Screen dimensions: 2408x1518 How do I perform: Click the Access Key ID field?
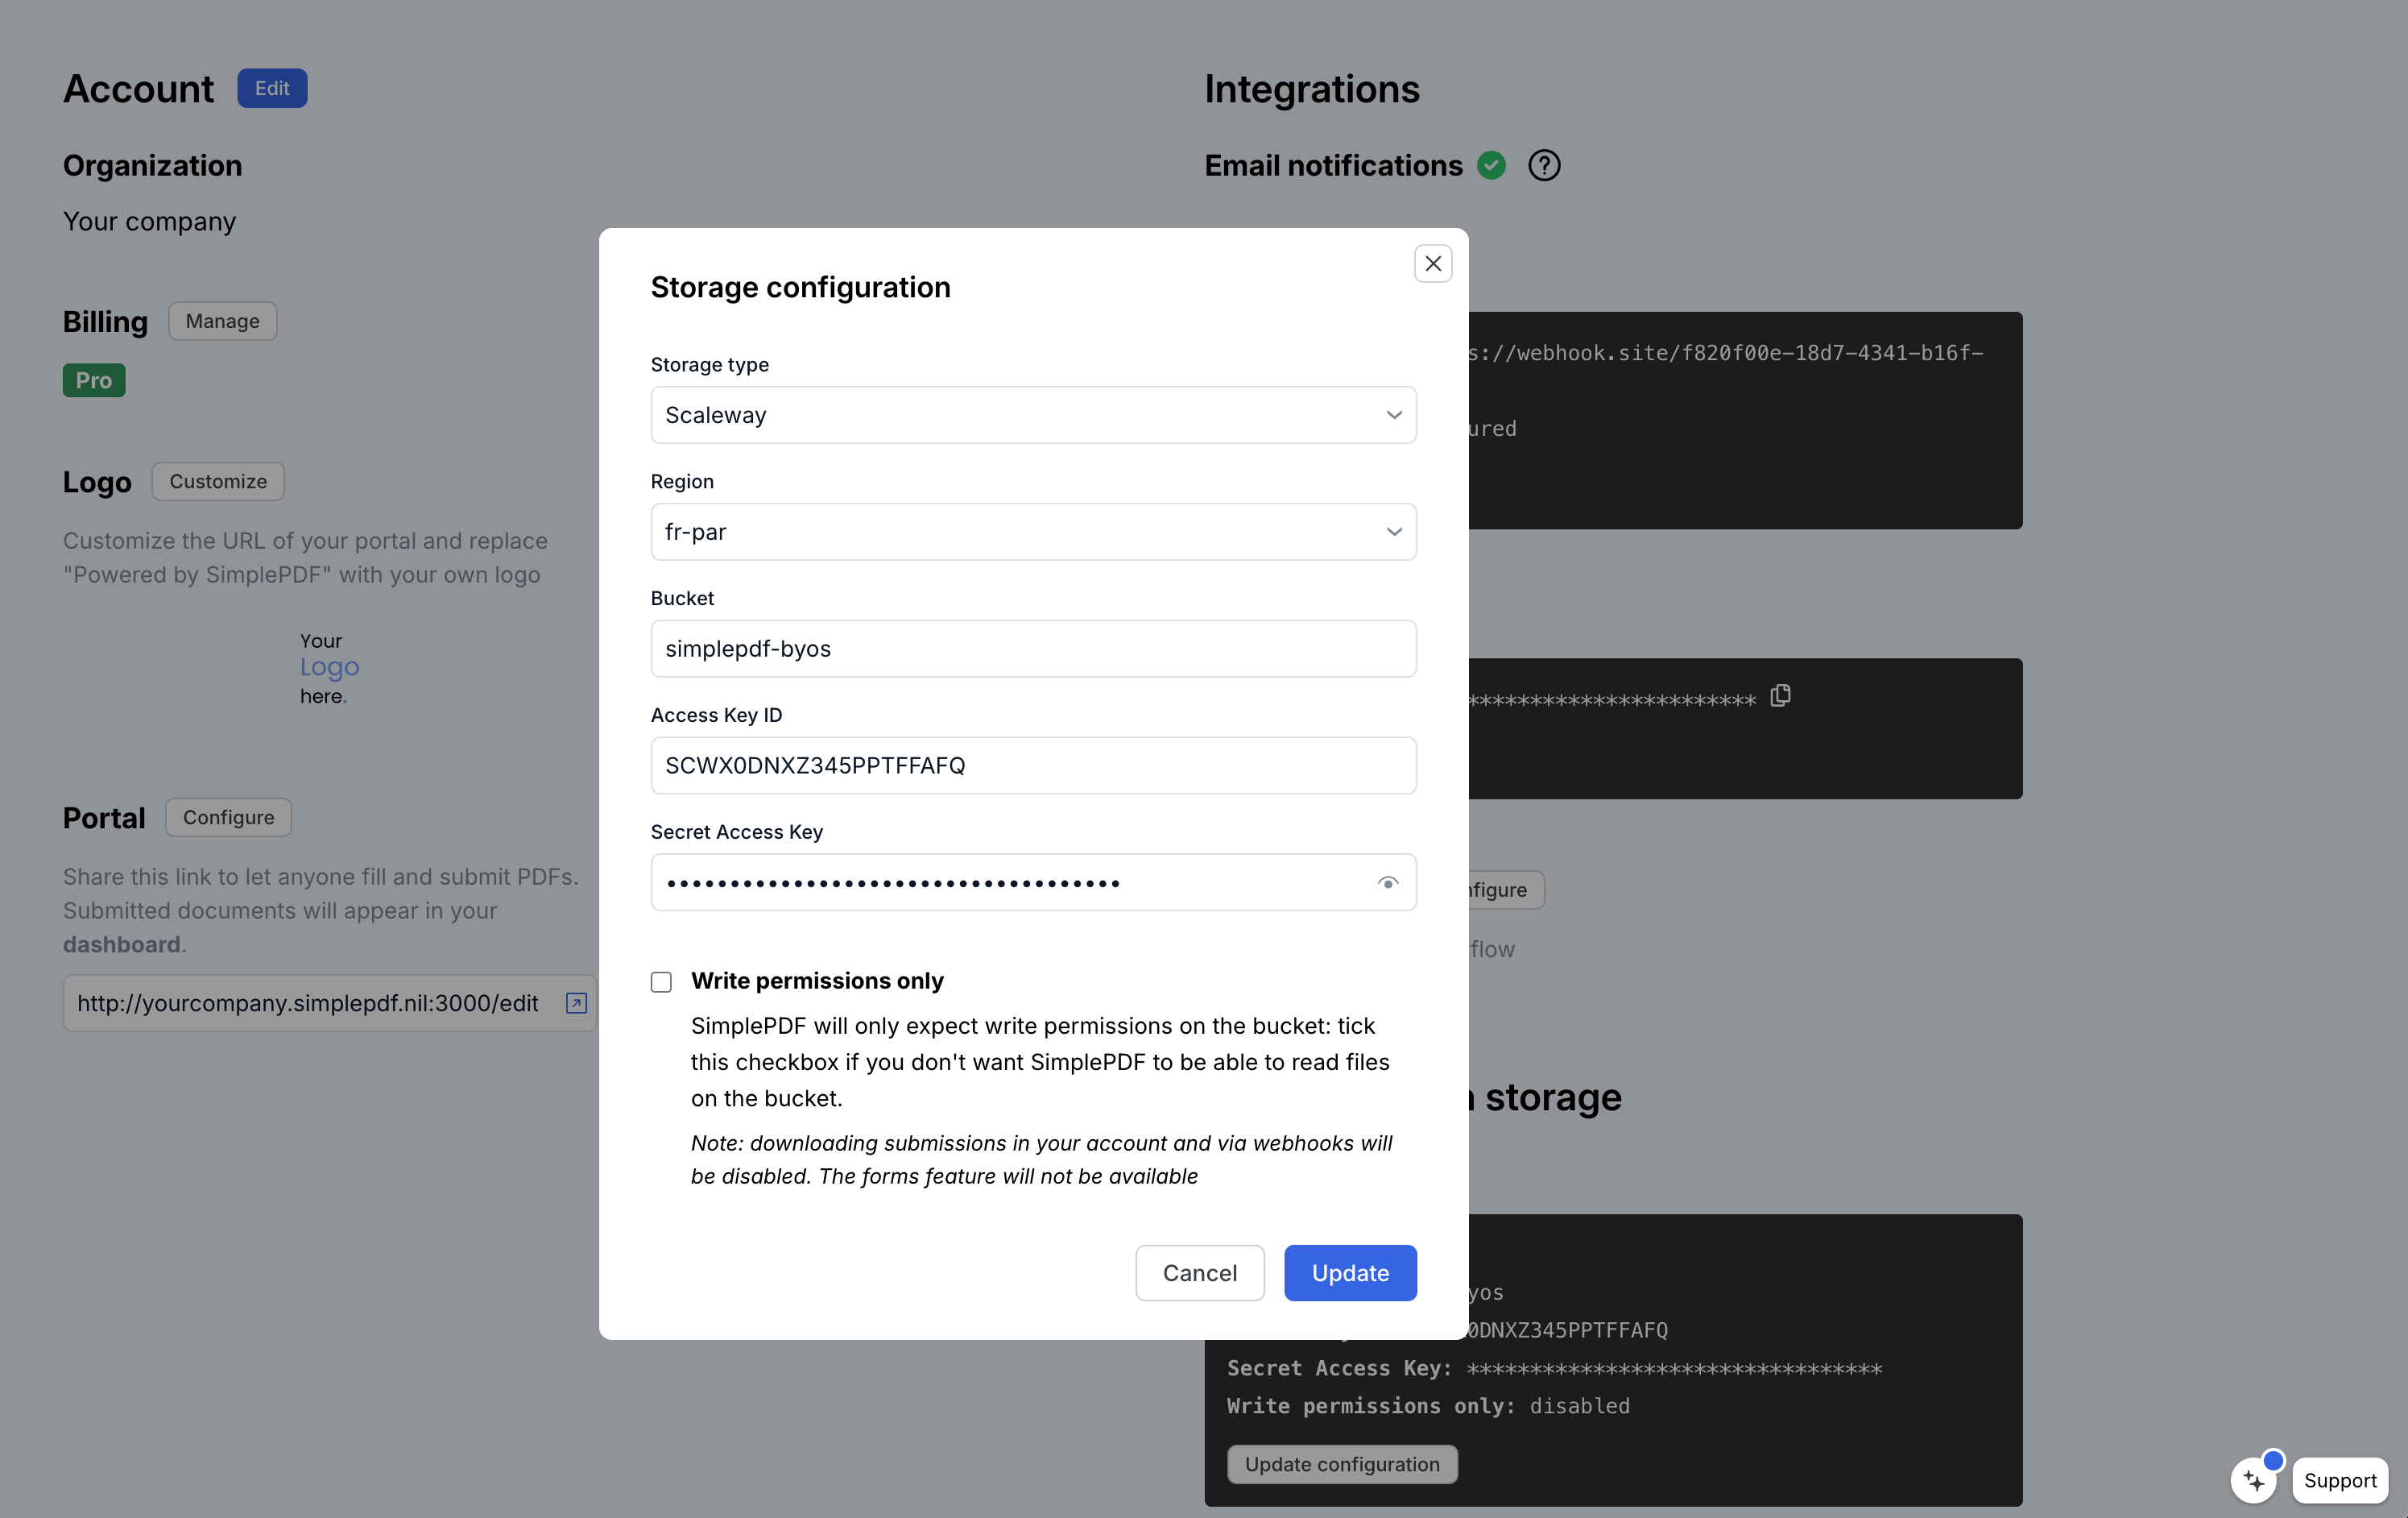coord(1033,765)
